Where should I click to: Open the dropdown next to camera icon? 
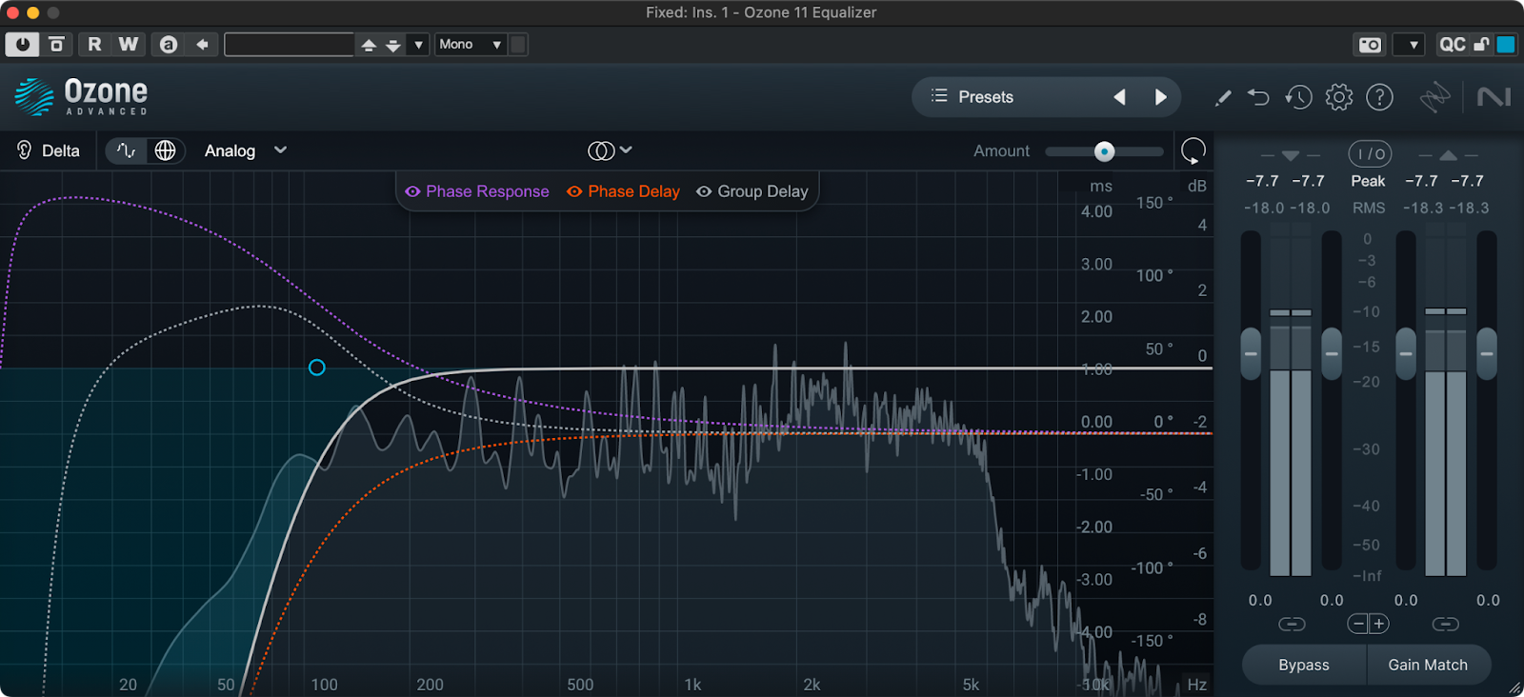[1409, 45]
